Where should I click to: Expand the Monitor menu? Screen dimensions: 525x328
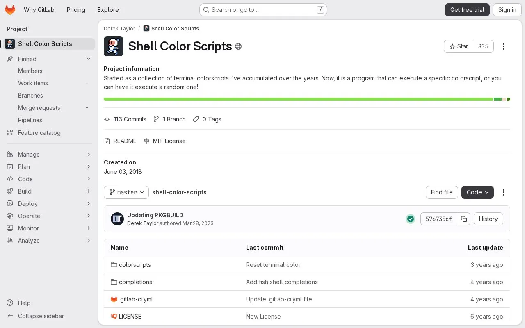[x=49, y=228]
